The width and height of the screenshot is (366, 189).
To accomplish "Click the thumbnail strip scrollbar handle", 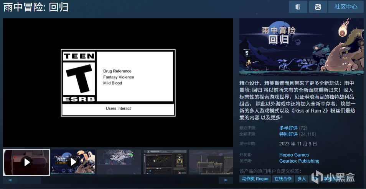I will [30, 180].
